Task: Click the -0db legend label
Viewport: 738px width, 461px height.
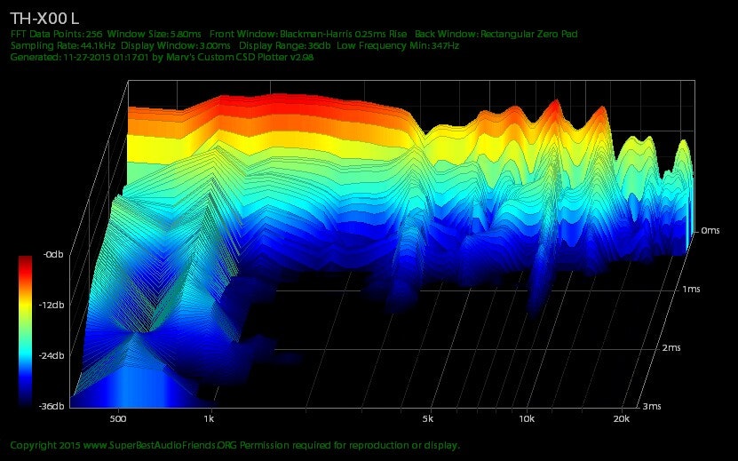Action: point(52,255)
